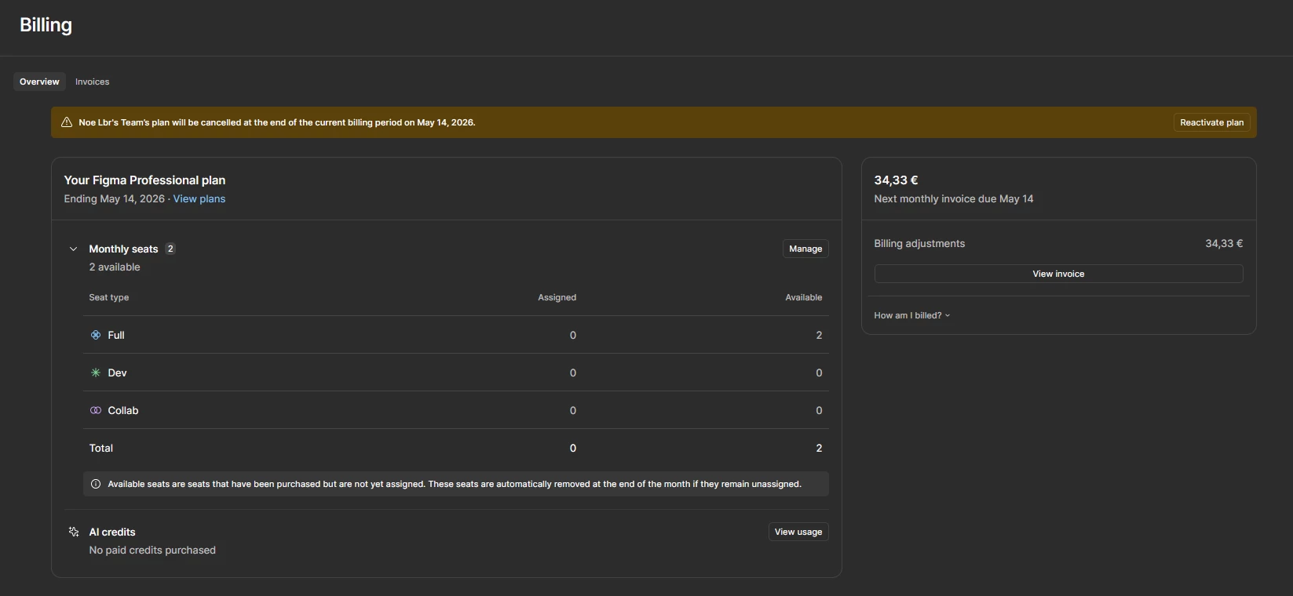Switch to the Invoices tab
1293x596 pixels.
pos(92,82)
